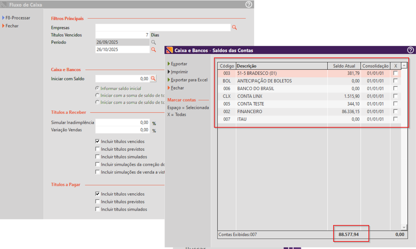Select the ITAU description cell
The image size is (416, 249).
(x=282, y=119)
